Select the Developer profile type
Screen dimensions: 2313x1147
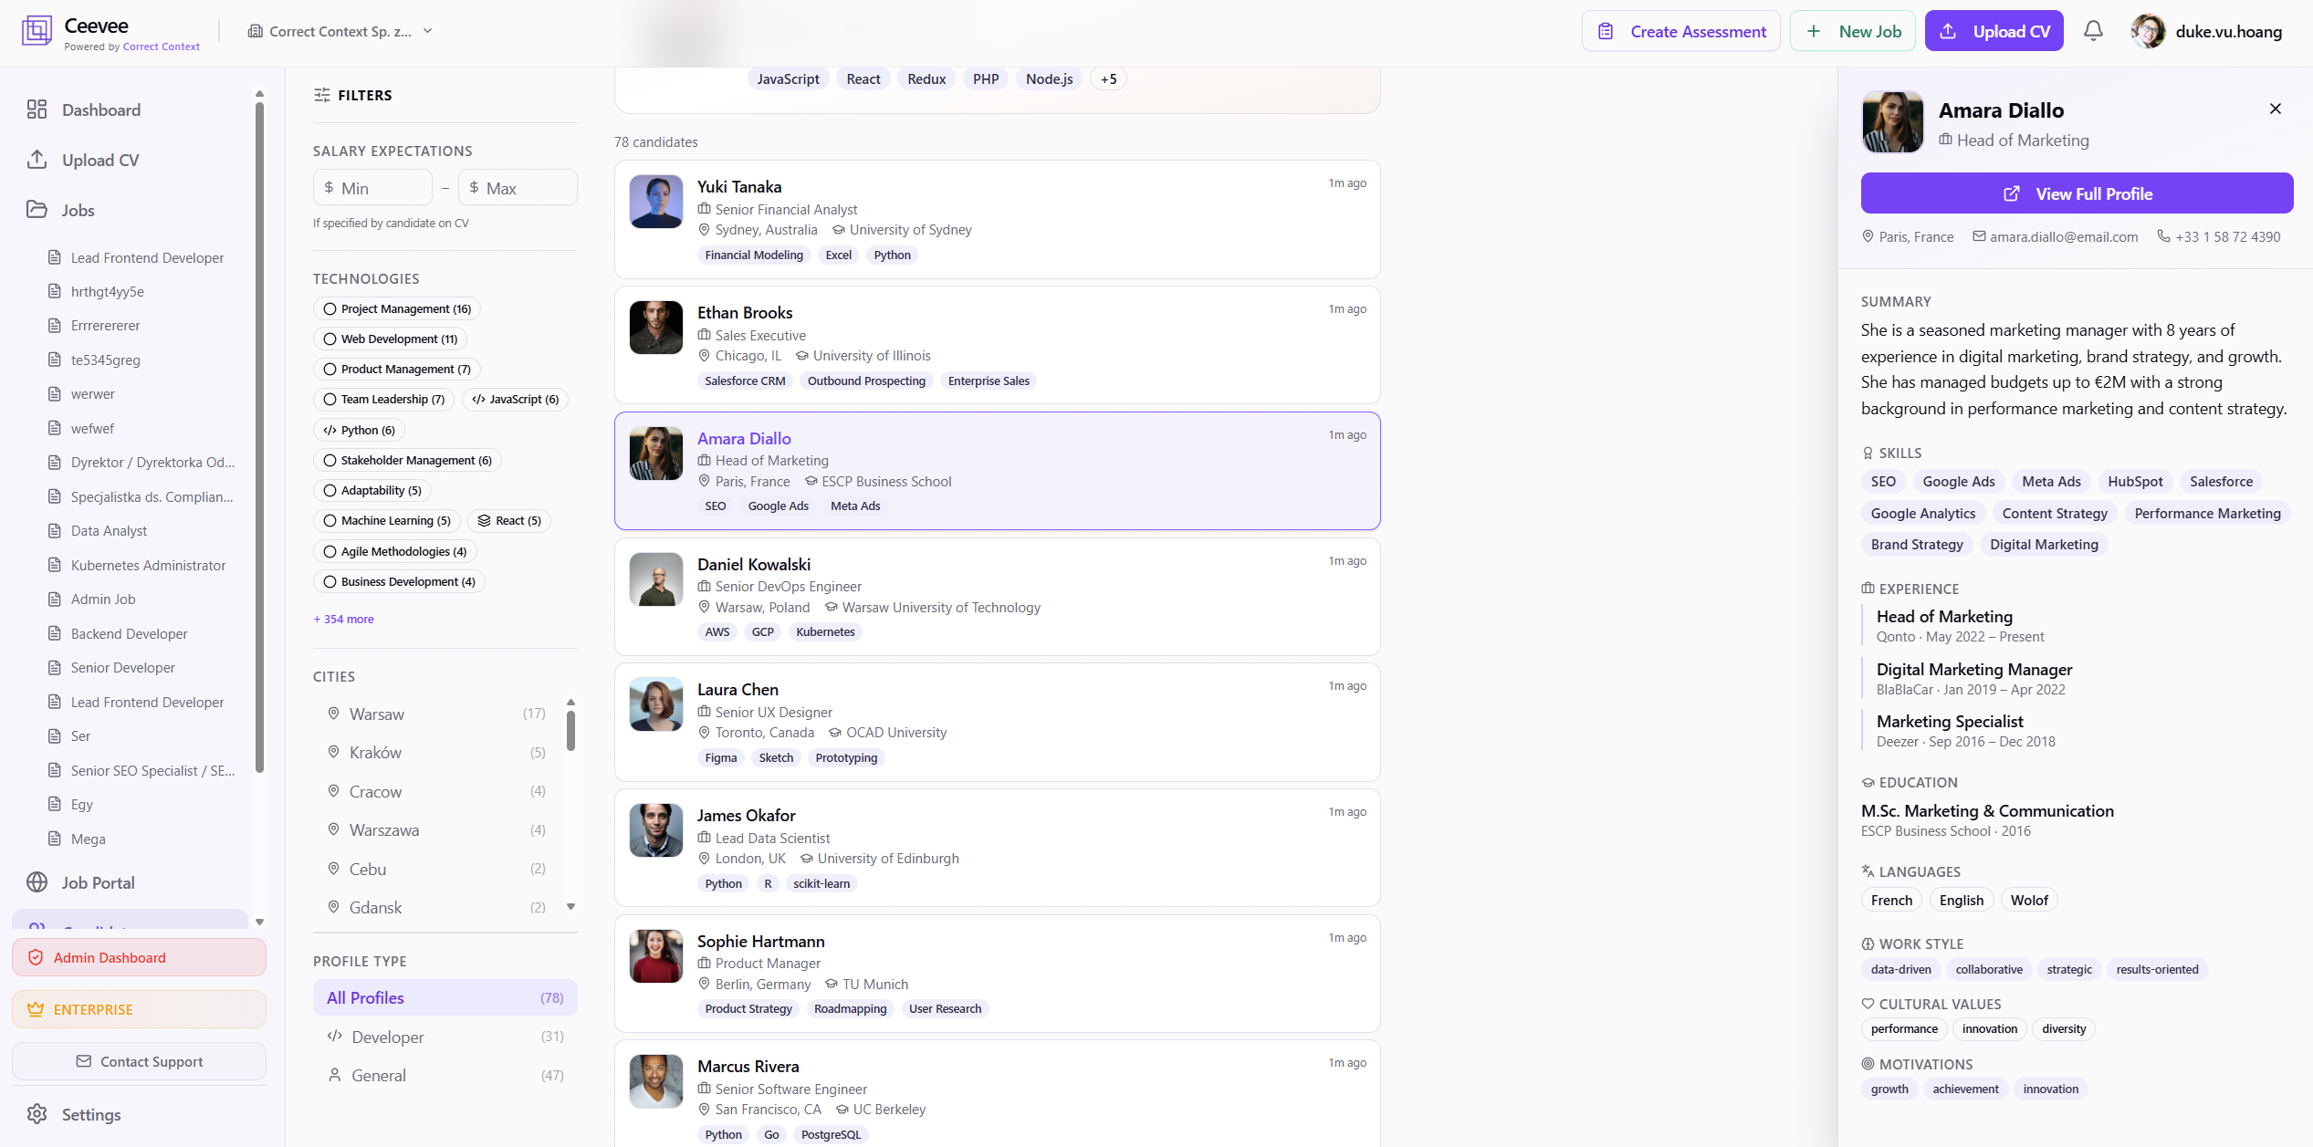point(445,1037)
